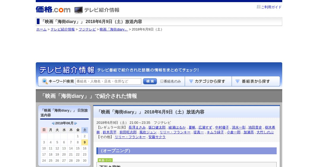The width and height of the screenshot is (318, 167).
Task: Click the magnifier keyword search icon
Action: tap(45, 81)
